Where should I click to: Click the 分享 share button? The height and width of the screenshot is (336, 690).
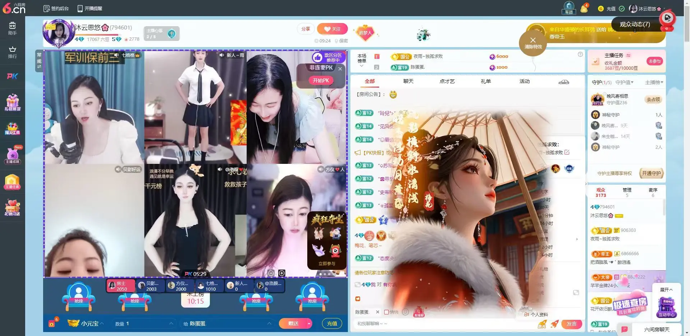pos(306,29)
